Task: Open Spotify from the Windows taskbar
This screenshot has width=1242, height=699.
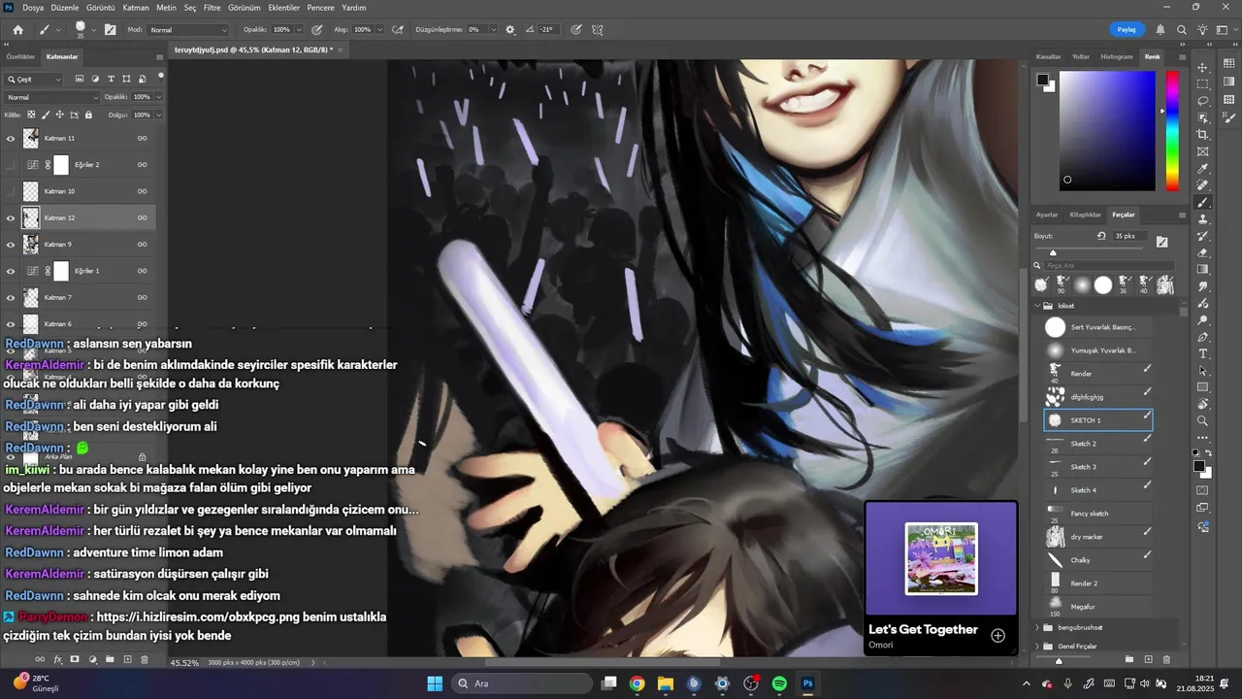Action: click(x=779, y=683)
